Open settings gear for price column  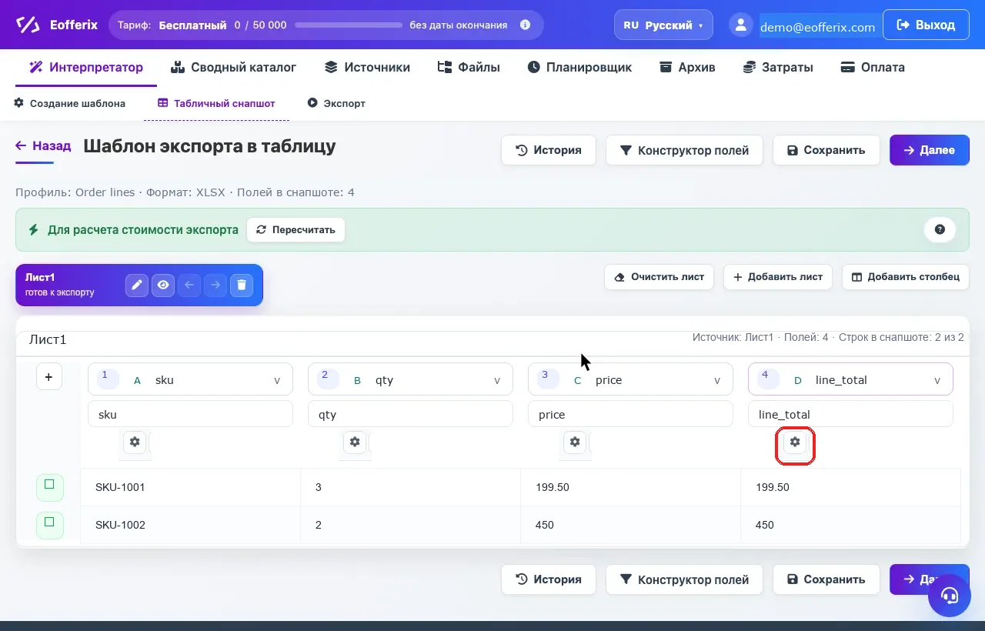575,442
